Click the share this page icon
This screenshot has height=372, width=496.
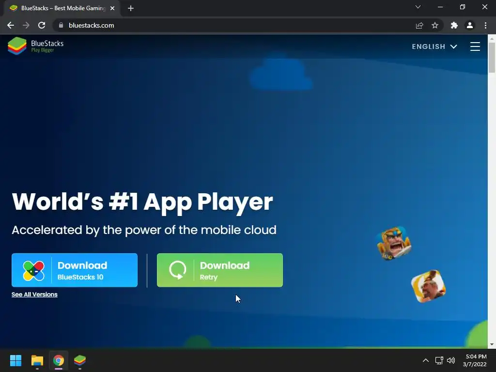(419, 25)
